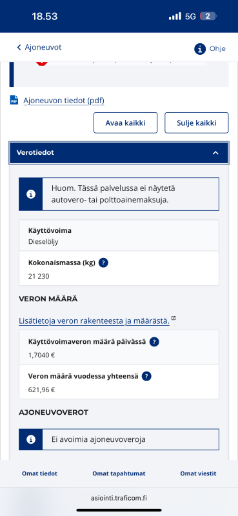Tap the asiointi.traficom.fi address bar
This screenshot has width=238, height=516.
[x=119, y=498]
